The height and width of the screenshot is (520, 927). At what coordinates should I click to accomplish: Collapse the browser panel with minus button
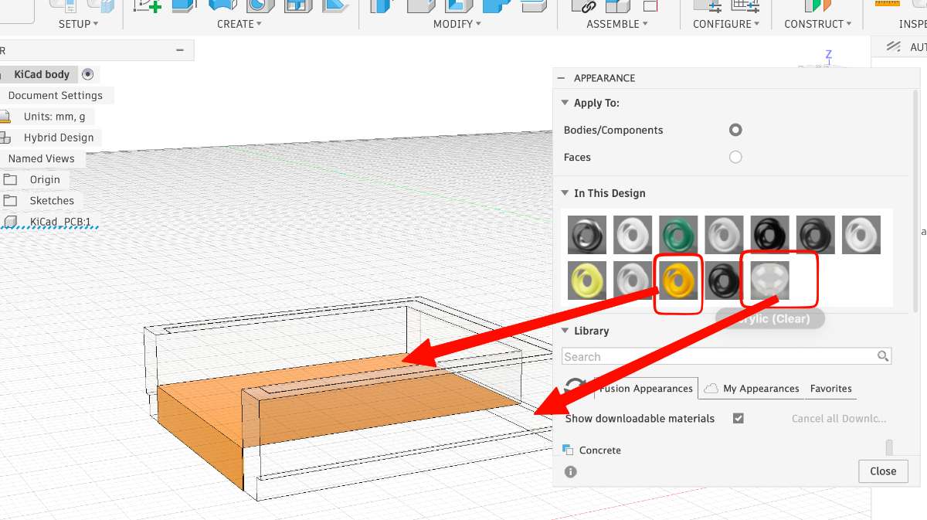click(x=180, y=50)
